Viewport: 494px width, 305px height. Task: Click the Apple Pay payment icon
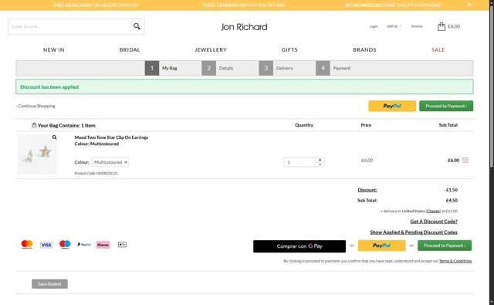pyautogui.click(x=122, y=245)
